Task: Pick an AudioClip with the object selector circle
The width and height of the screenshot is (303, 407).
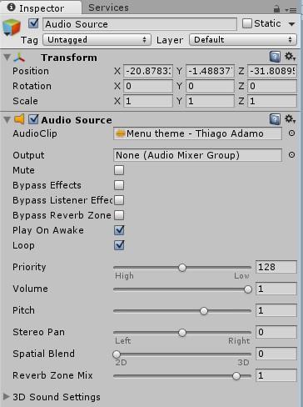Action: tap(291, 133)
